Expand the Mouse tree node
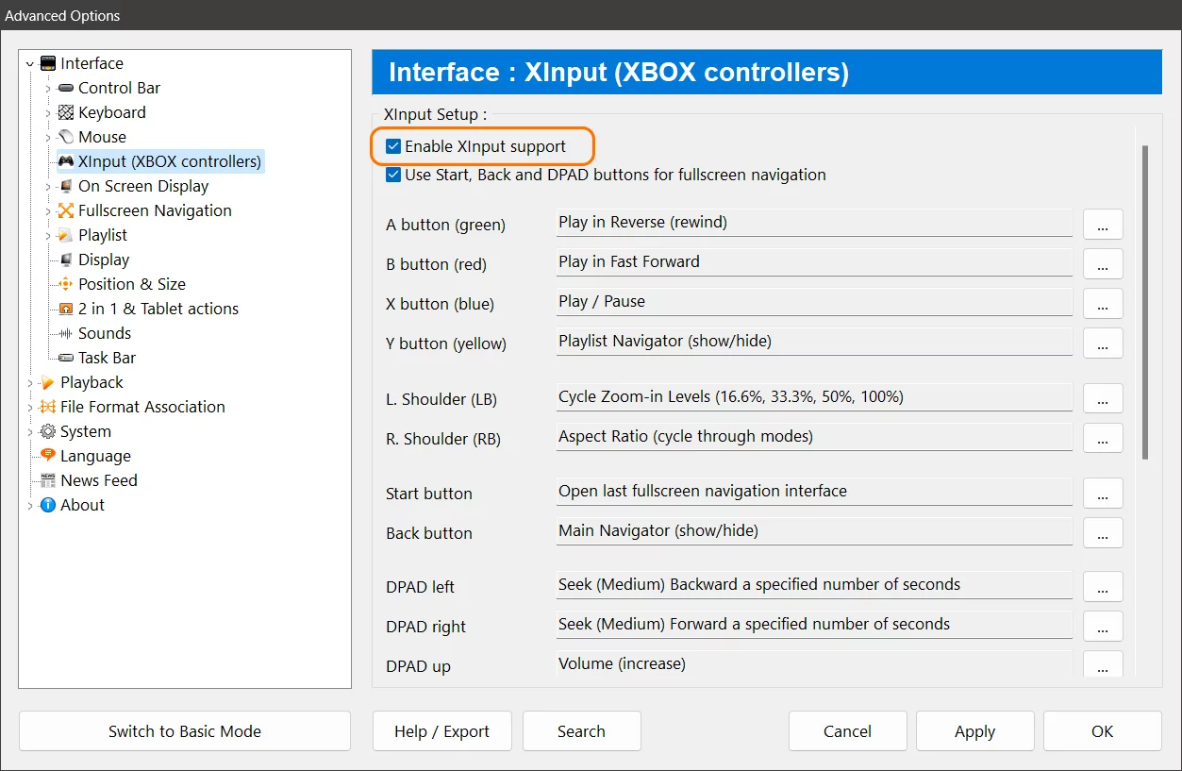 pos(48,138)
